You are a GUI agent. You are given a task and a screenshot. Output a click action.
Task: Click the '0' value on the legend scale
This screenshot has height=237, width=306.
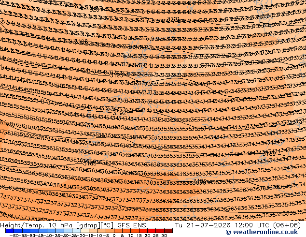coord(114,235)
